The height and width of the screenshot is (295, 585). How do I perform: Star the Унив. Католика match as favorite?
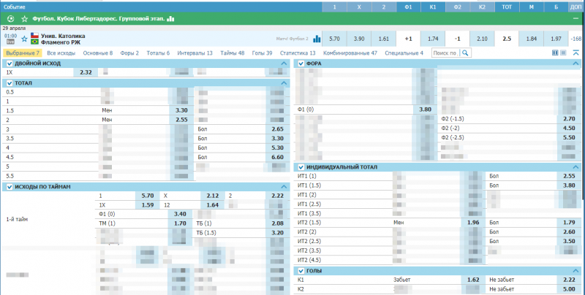pos(24,37)
